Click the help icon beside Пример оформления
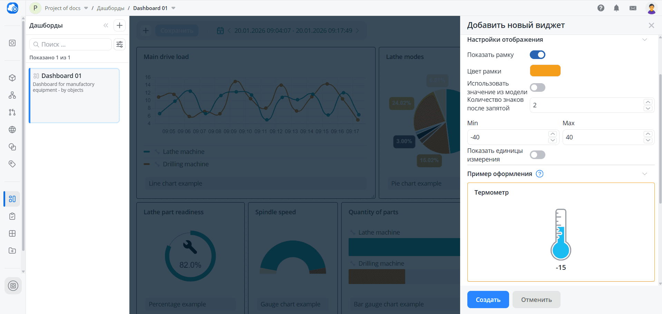 [539, 174]
